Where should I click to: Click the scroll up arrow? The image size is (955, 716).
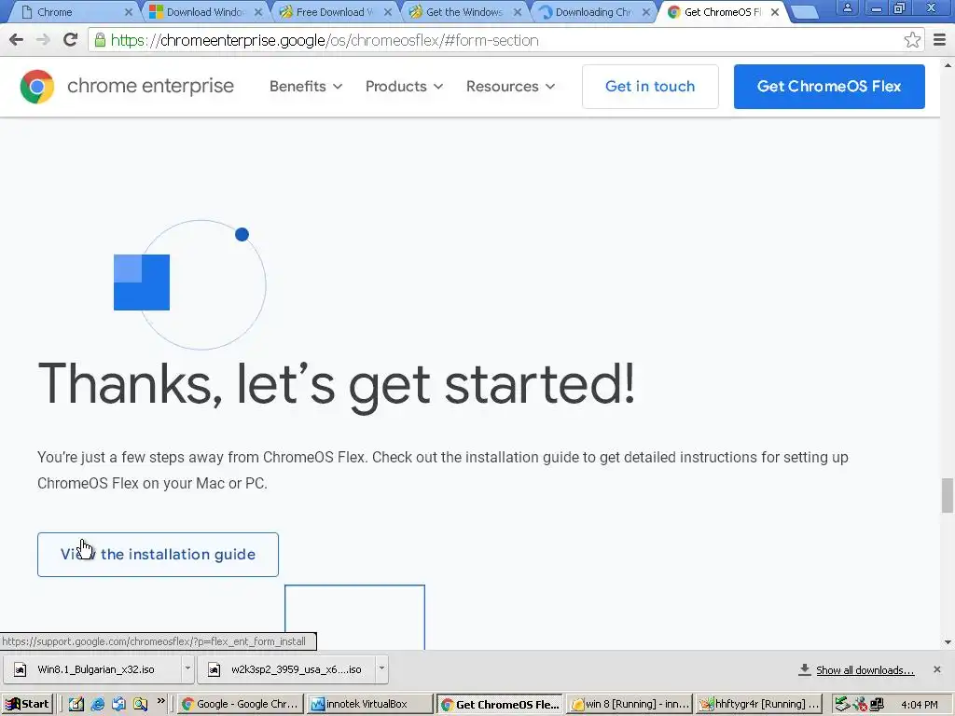click(x=948, y=64)
